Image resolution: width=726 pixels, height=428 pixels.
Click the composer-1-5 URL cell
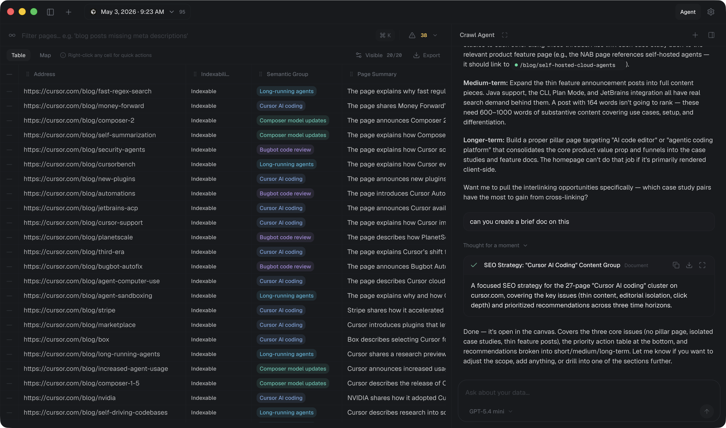click(81, 383)
